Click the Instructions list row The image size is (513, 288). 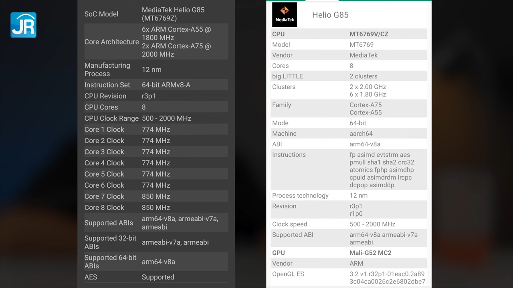349,170
